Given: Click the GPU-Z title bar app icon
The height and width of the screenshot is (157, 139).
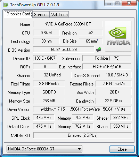Looking at the screenshot, I should [6, 5].
